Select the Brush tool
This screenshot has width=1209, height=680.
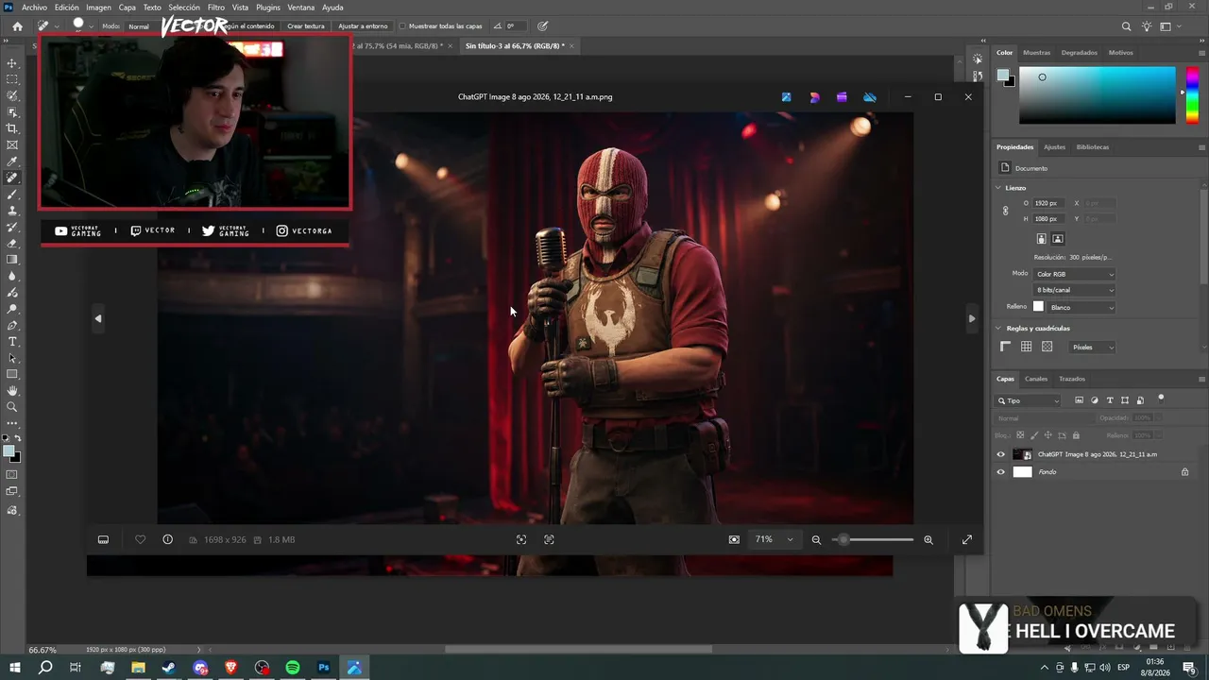[12, 194]
